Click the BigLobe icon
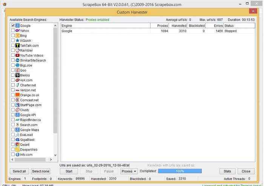The image size is (264, 186). click(17, 65)
